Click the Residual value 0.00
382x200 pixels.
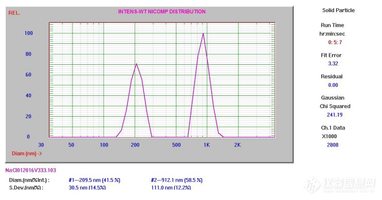(333, 85)
